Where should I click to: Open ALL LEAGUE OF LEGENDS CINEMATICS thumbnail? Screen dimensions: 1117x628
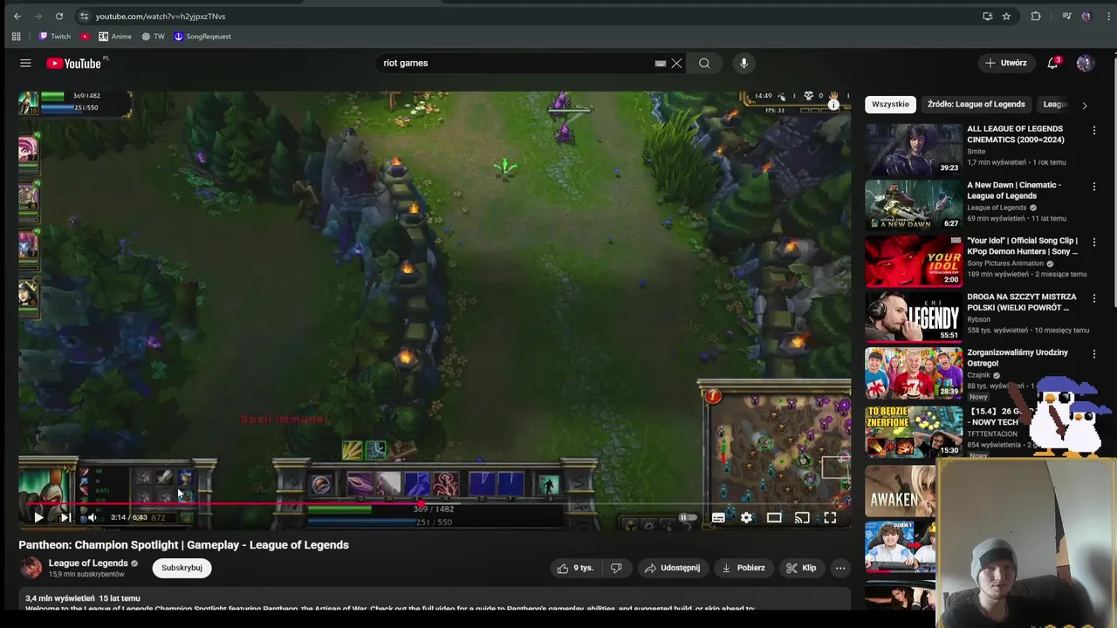click(914, 149)
